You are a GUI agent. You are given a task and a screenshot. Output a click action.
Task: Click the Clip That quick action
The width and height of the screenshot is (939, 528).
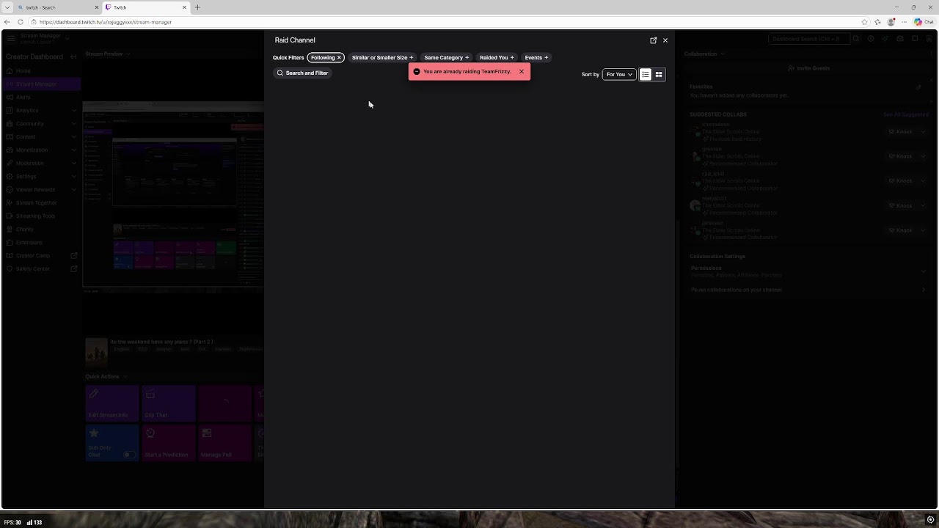[x=169, y=404]
